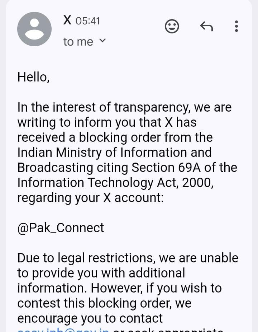258x332 pixels.
Task: Reply to the email from X
Action: (x=206, y=26)
